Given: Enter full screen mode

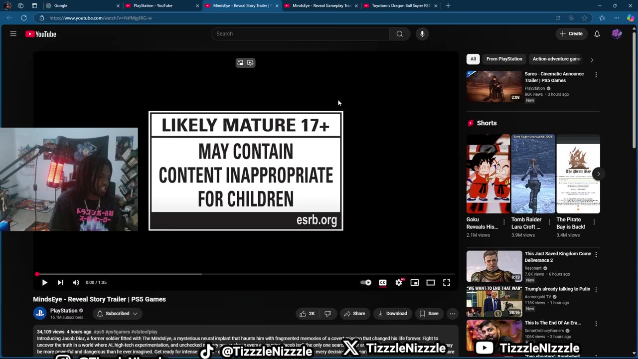Looking at the screenshot, I should tap(447, 283).
